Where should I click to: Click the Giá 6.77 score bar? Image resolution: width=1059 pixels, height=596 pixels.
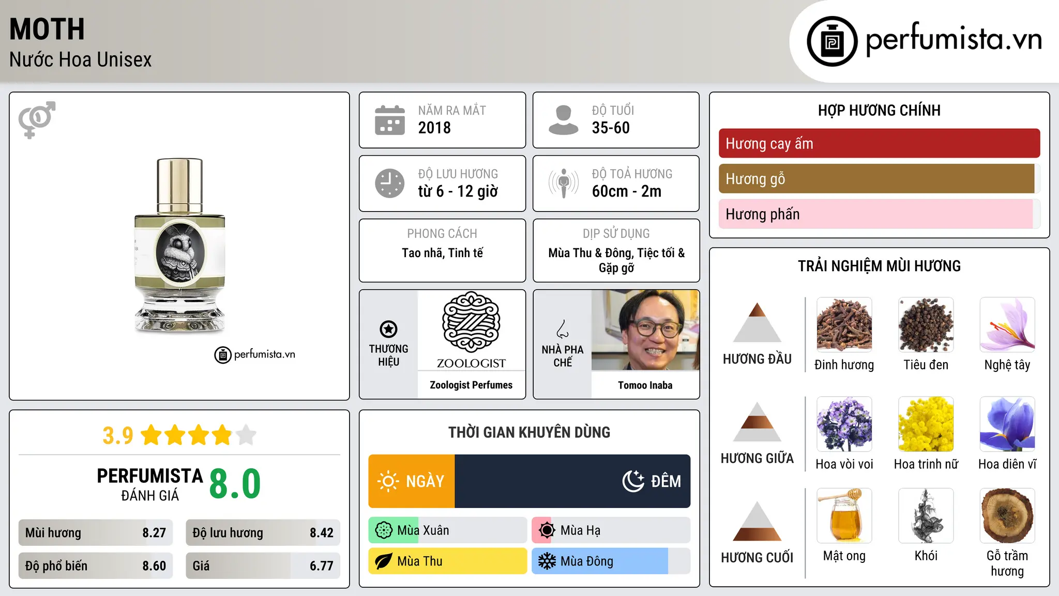click(263, 565)
